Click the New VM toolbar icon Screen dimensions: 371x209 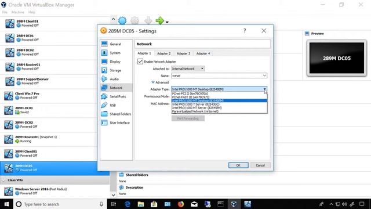coord(122,21)
